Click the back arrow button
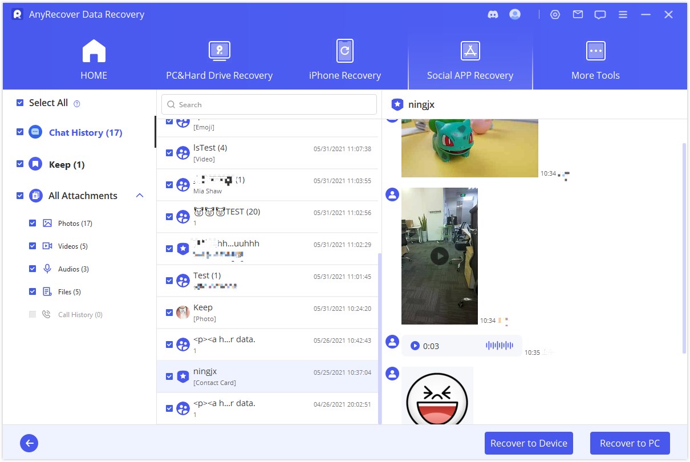This screenshot has width=690, height=462. 29,443
